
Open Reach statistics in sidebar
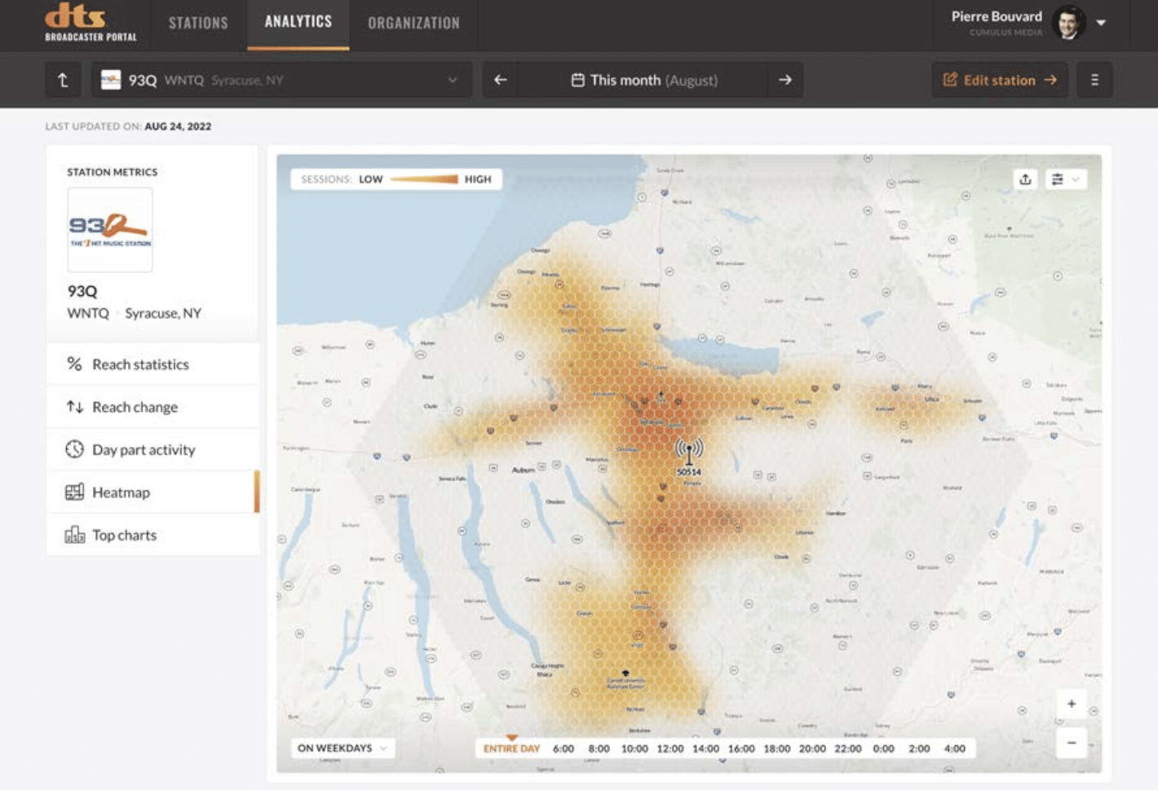tap(140, 365)
